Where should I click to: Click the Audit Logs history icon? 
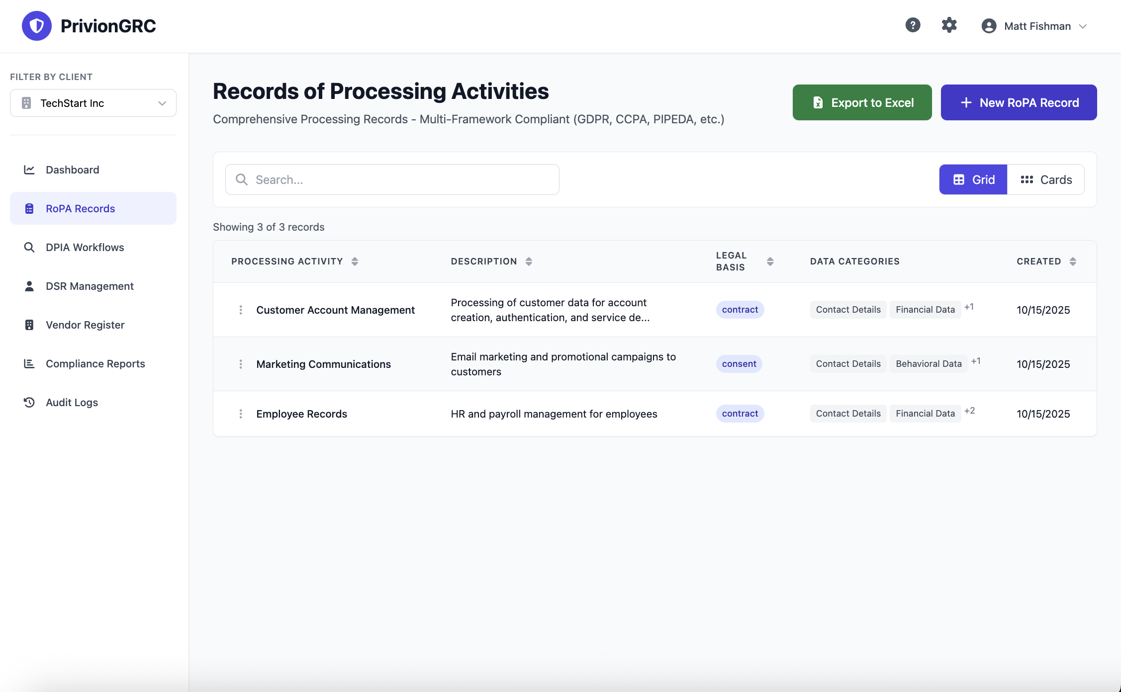coord(29,402)
